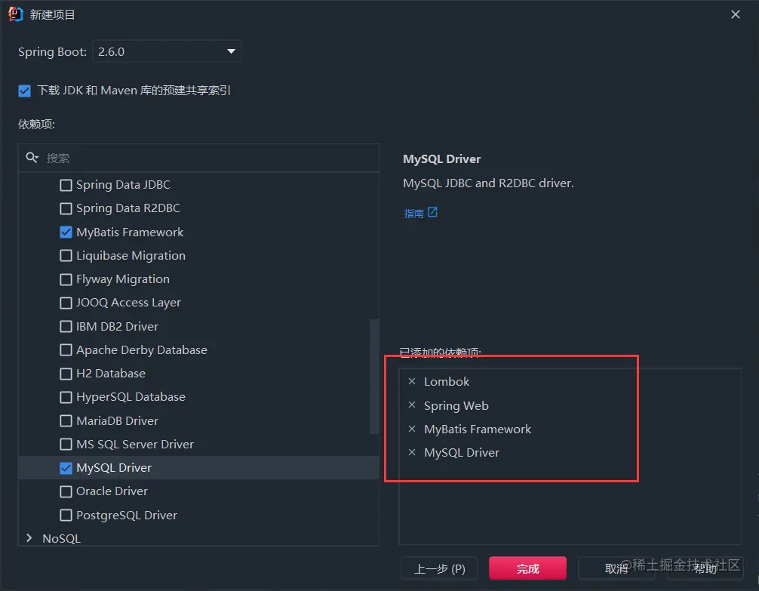Remove Lombok from added dependencies
Viewport: 759px width, 591px height.
point(412,381)
